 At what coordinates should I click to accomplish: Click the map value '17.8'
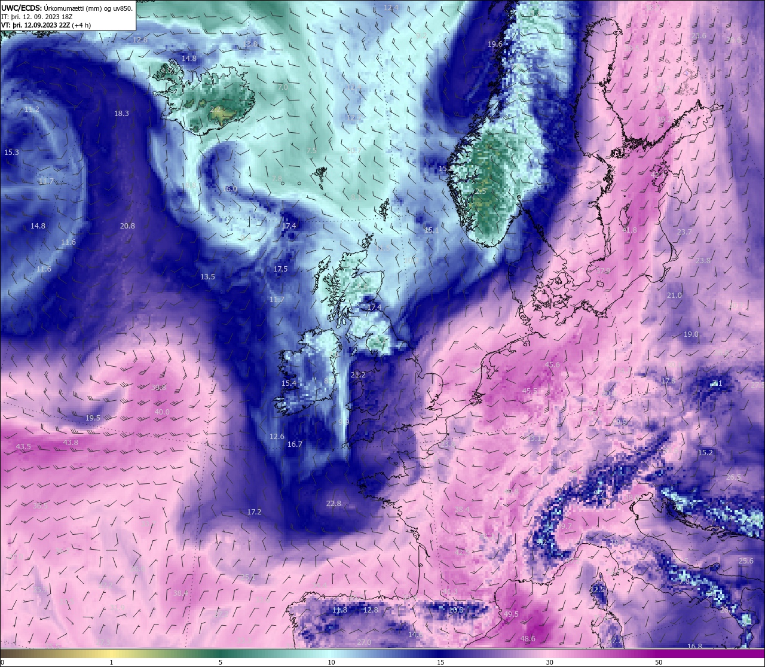click(x=668, y=381)
